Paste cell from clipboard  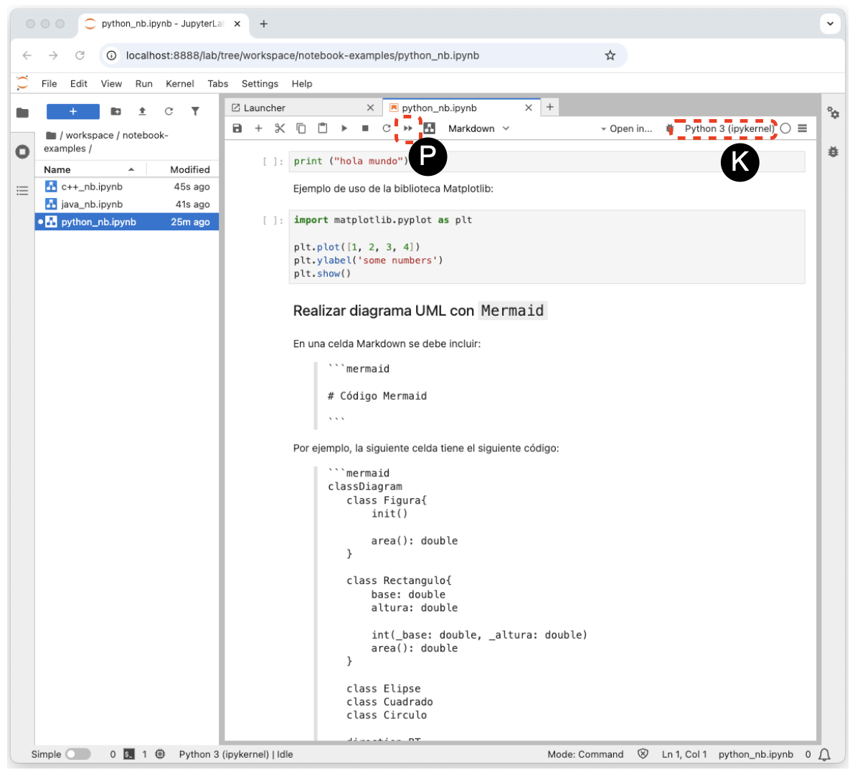pyautogui.click(x=323, y=128)
